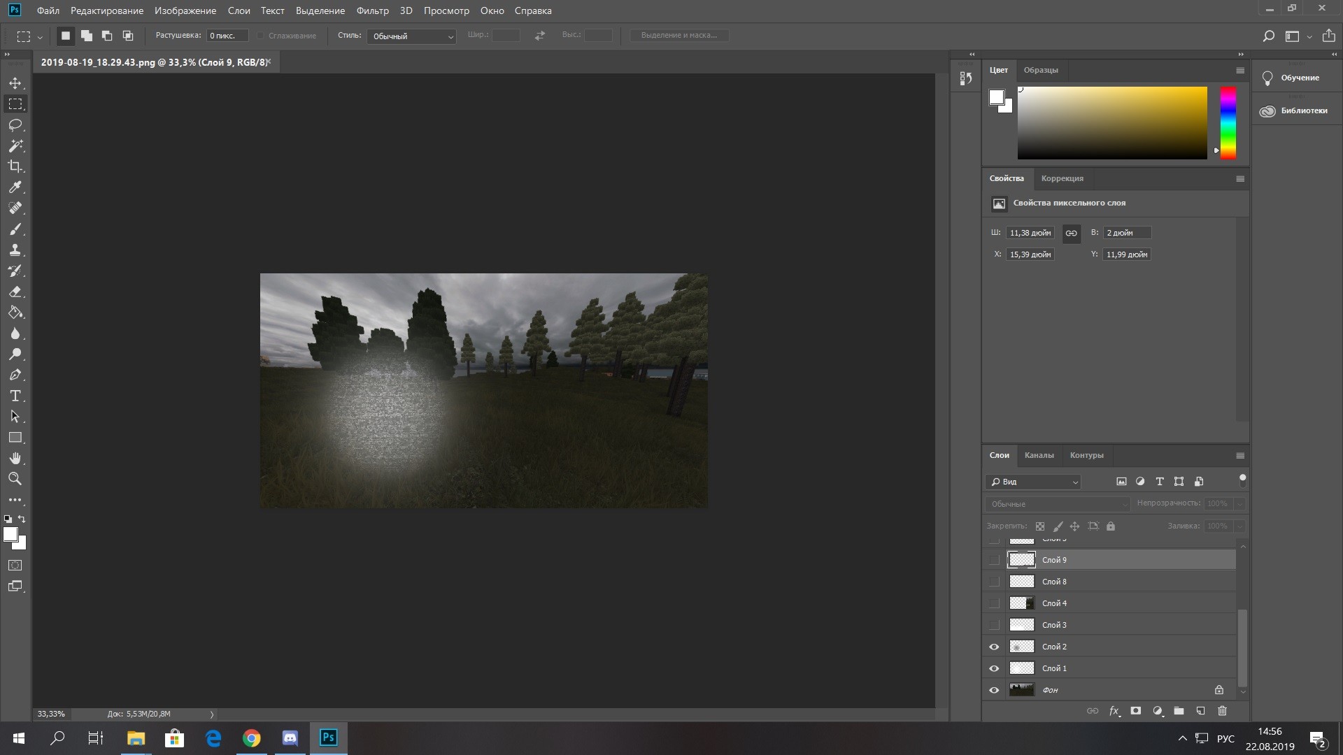Select the Healing Brush tool
This screenshot has height=755, width=1343.
click(15, 208)
